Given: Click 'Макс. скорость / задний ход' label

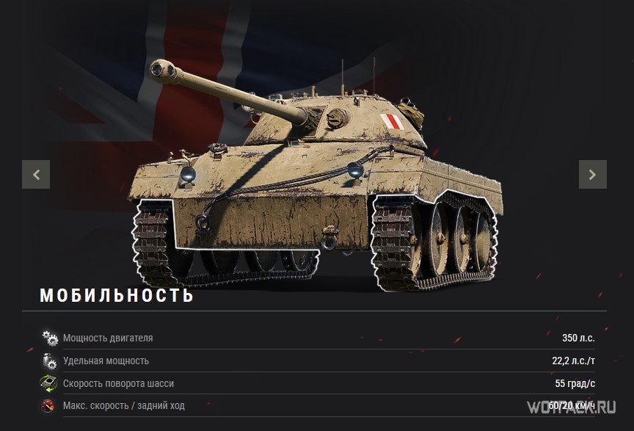Looking at the screenshot, I should point(124,405).
